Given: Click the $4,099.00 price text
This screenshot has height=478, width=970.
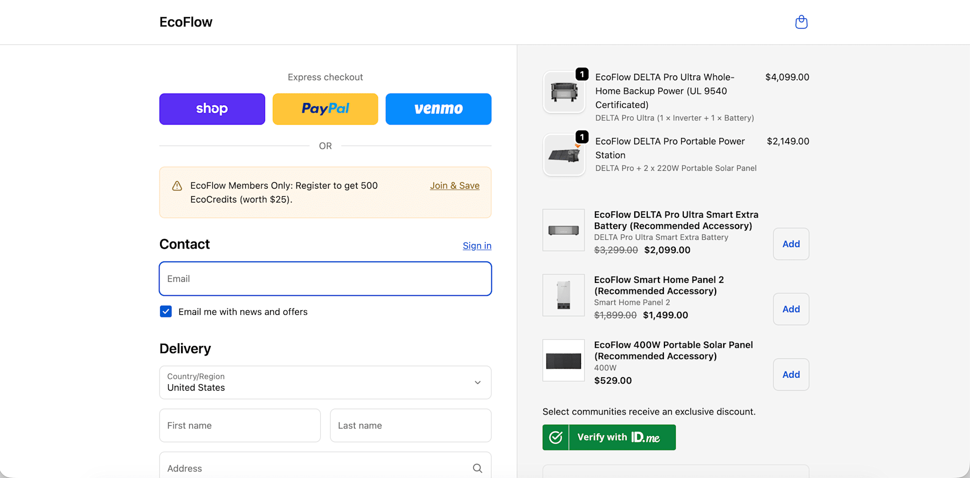Looking at the screenshot, I should [787, 77].
